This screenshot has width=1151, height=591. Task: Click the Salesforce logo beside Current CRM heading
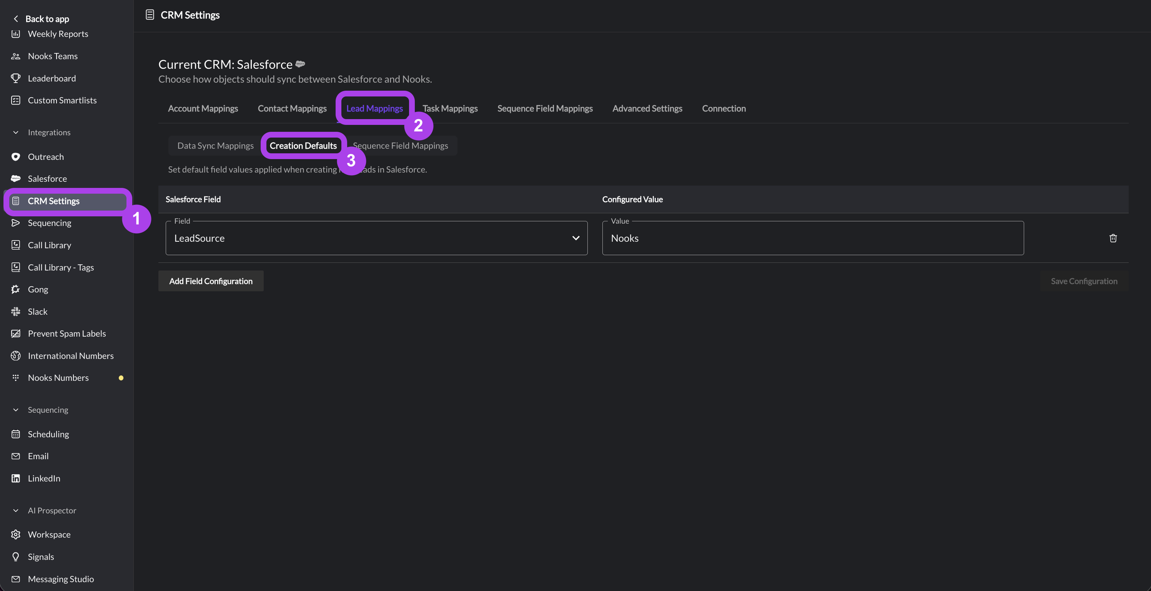[x=300, y=64]
